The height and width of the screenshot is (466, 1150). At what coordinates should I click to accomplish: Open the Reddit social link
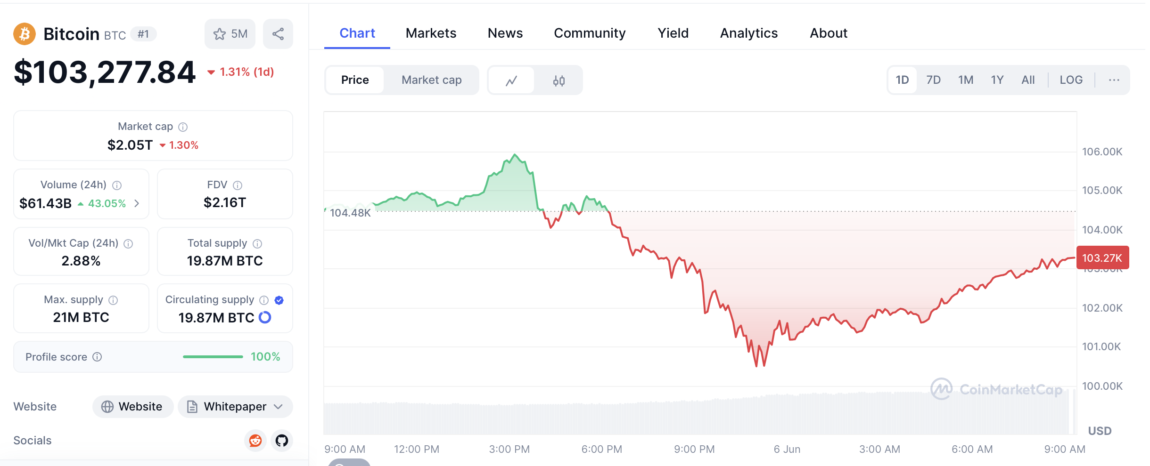click(255, 441)
